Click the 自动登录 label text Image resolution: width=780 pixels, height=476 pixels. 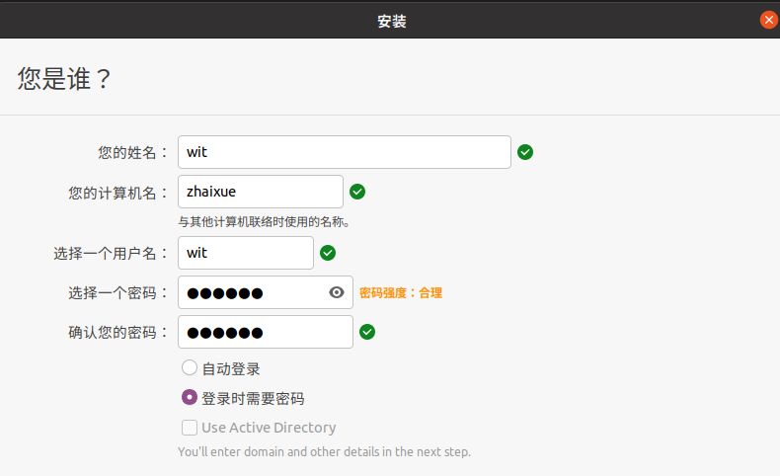point(231,369)
